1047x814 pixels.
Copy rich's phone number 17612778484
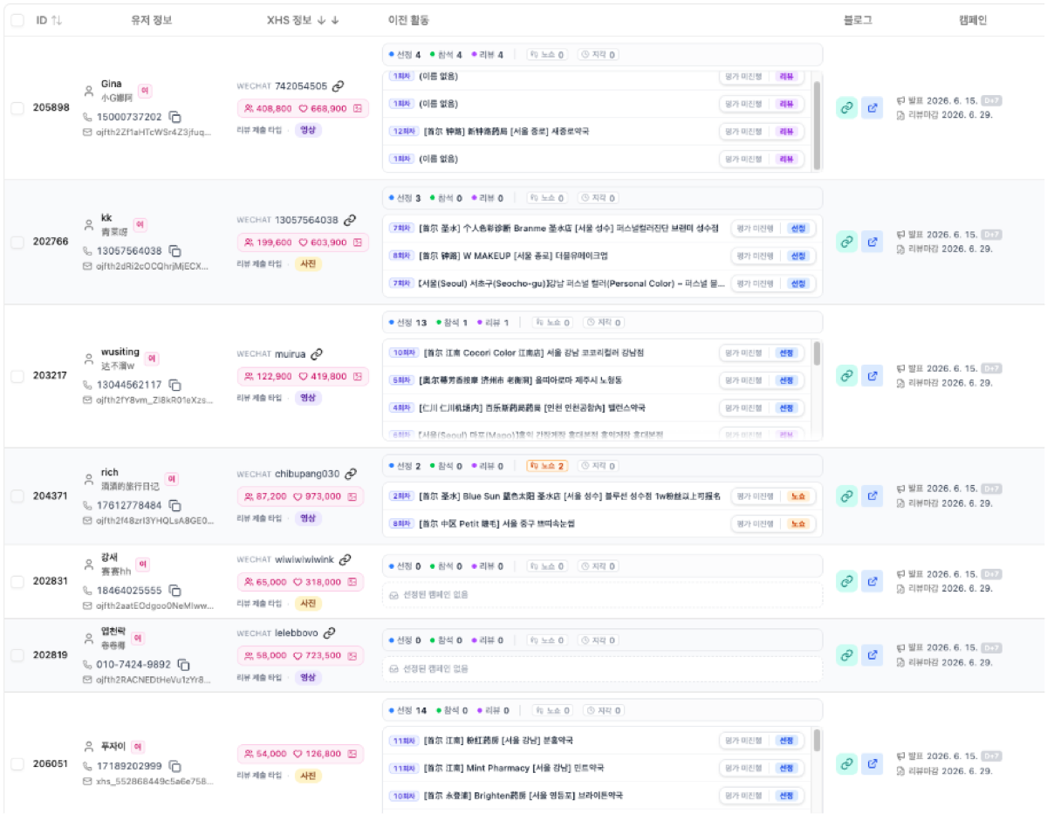click(x=174, y=505)
